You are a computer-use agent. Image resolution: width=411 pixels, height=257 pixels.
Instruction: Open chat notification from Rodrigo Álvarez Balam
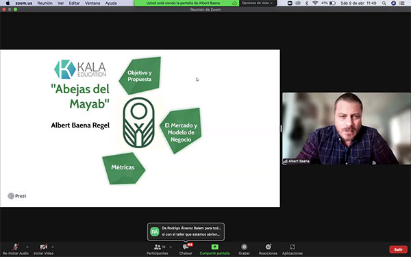pos(186,232)
